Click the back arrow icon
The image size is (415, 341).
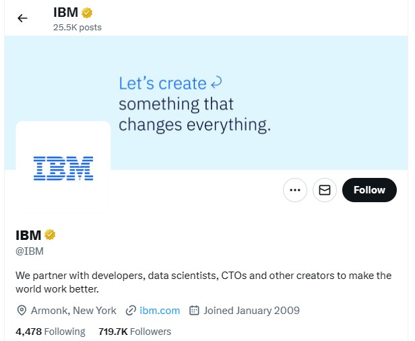(22, 18)
